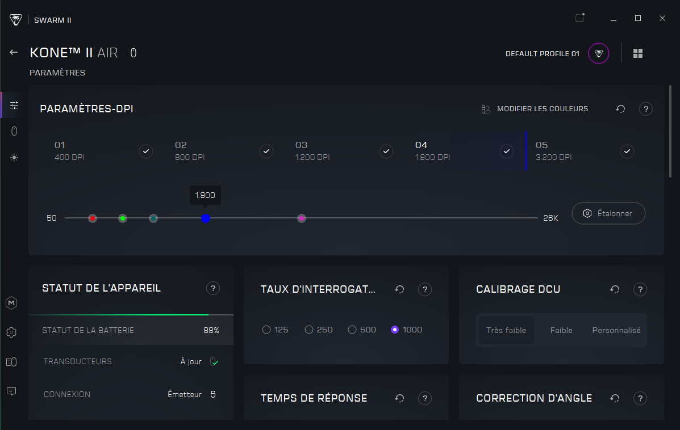Click the blue 1.900 DPI slider handle
680x430 pixels.
pyautogui.click(x=206, y=218)
